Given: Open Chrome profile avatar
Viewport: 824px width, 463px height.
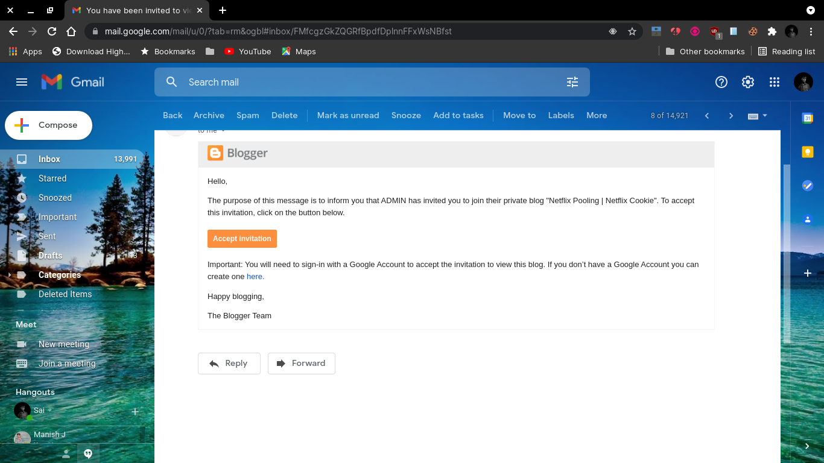Looking at the screenshot, I should tap(791, 31).
